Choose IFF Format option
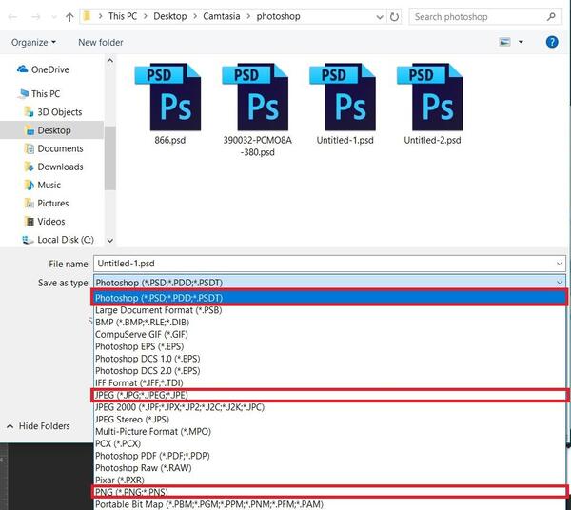The height and width of the screenshot is (510, 571). click(329, 382)
